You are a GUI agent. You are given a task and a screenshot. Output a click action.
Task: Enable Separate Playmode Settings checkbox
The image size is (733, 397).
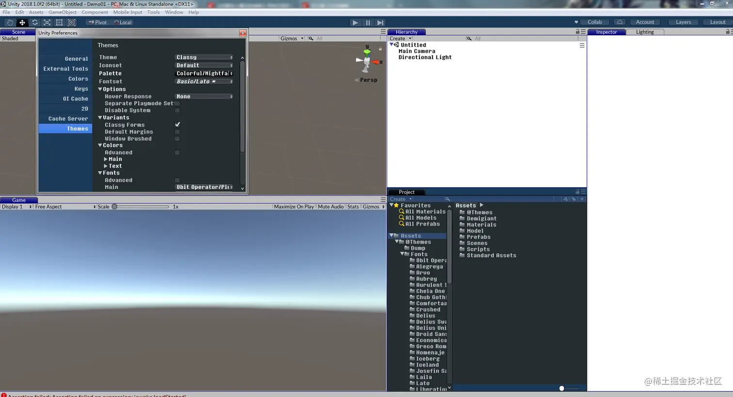[177, 103]
